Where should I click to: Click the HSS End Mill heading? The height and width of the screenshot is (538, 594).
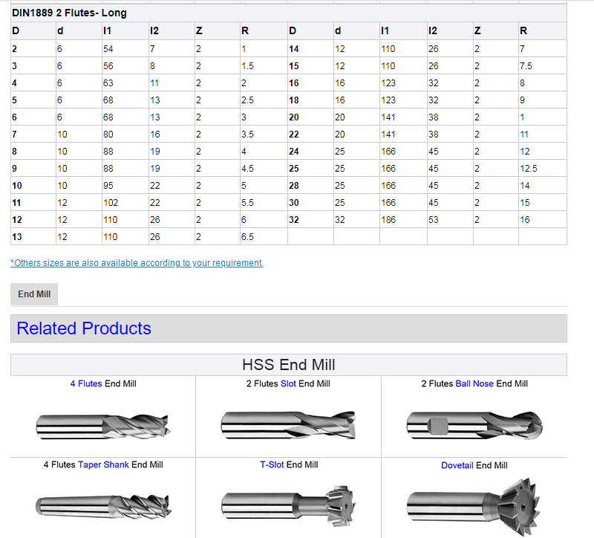289,365
